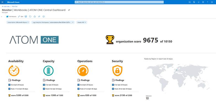Click the Workbooks gallery toolbar button
The width and height of the screenshot is (216, 102).
pyautogui.click(x=11, y=16)
